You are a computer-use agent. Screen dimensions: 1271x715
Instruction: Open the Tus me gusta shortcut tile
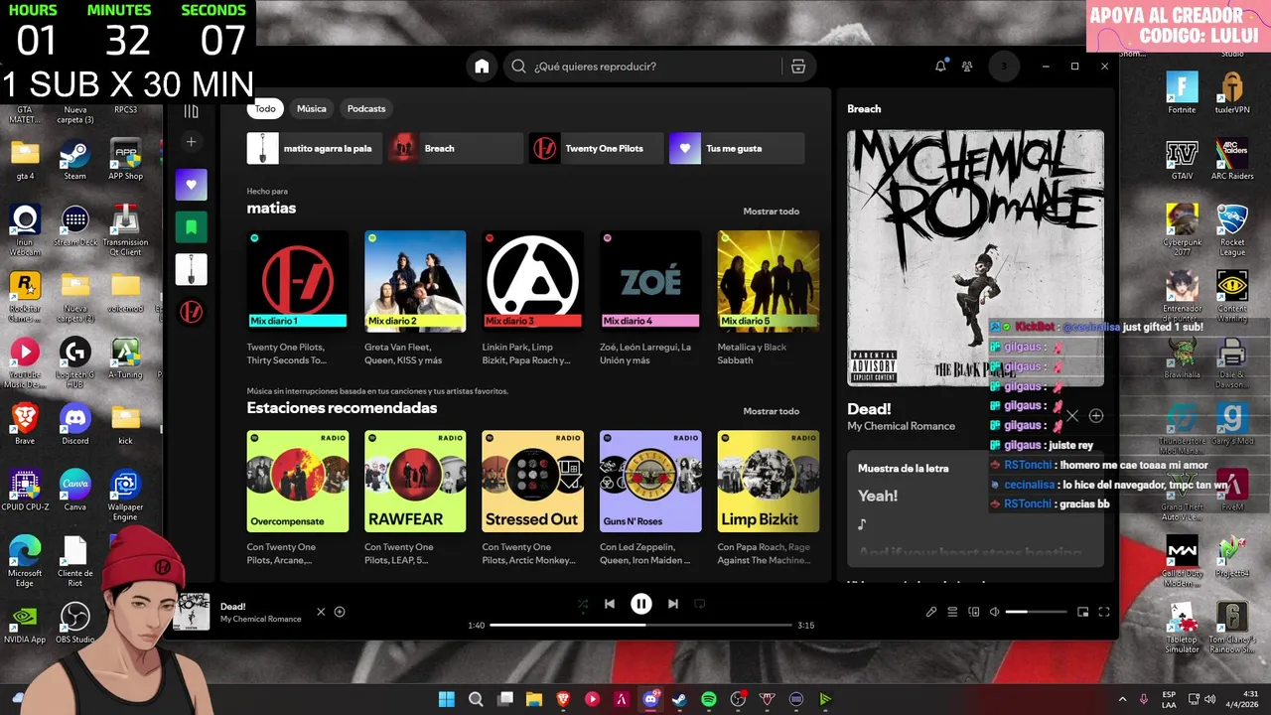737,148
